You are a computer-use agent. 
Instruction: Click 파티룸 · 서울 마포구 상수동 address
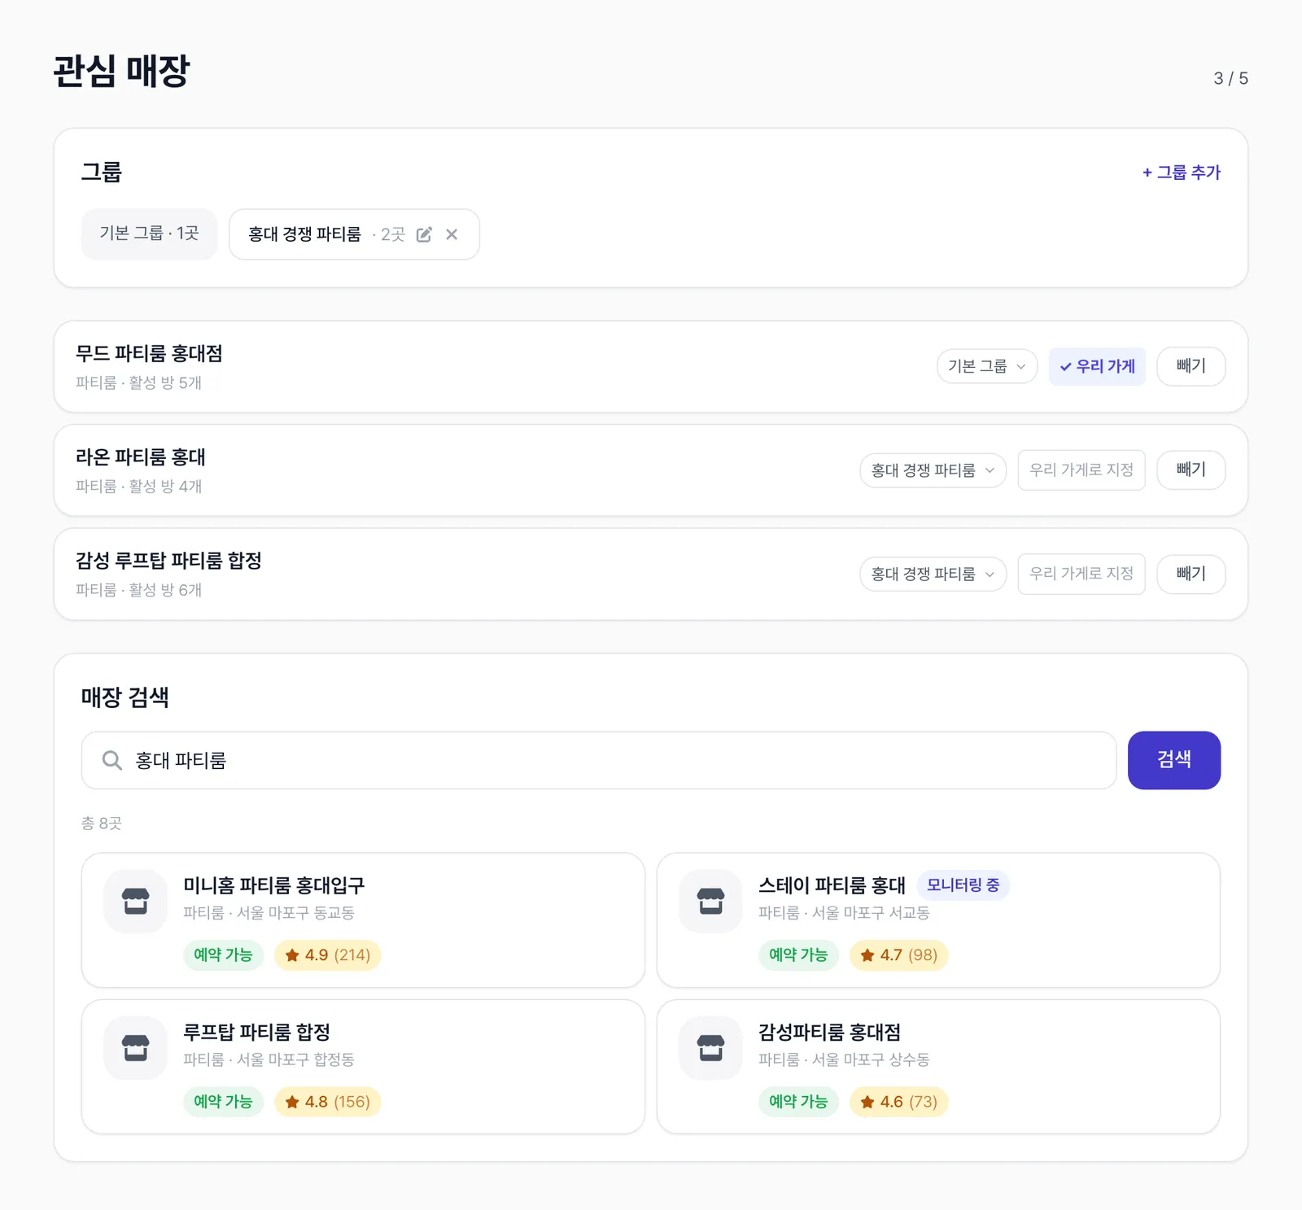click(x=844, y=1059)
